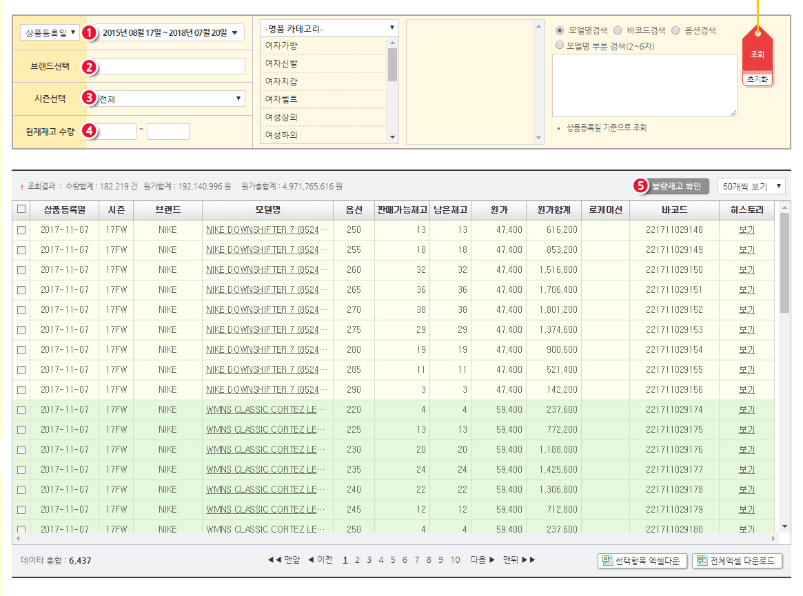Click the maximum 현재재고 수량 field

click(x=168, y=132)
